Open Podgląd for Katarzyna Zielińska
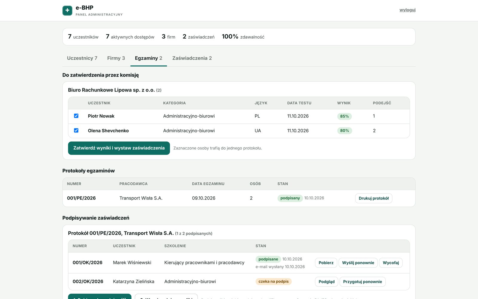 click(x=327, y=282)
